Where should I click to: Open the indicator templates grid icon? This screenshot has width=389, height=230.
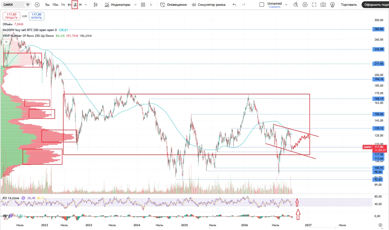pyautogui.click(x=143, y=5)
